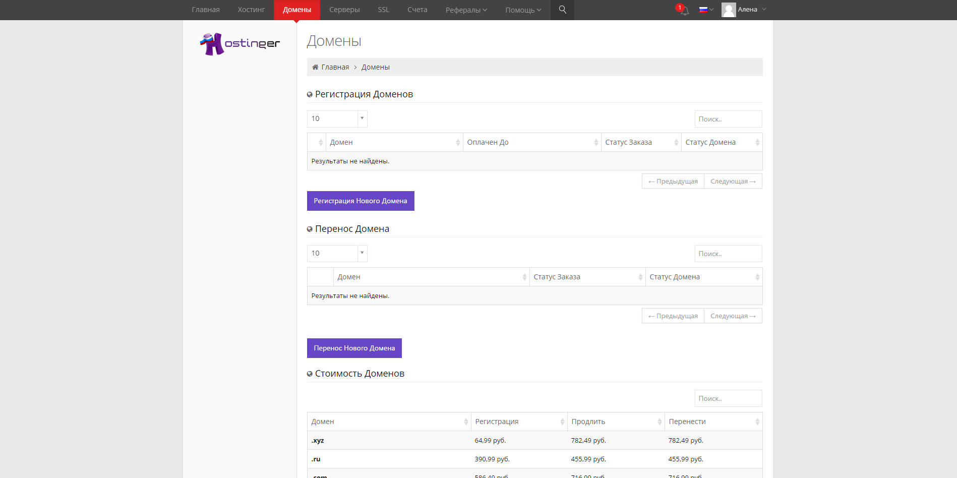This screenshot has height=478, width=957.
Task: Sort by Оплачен До column
Action: 531,142
